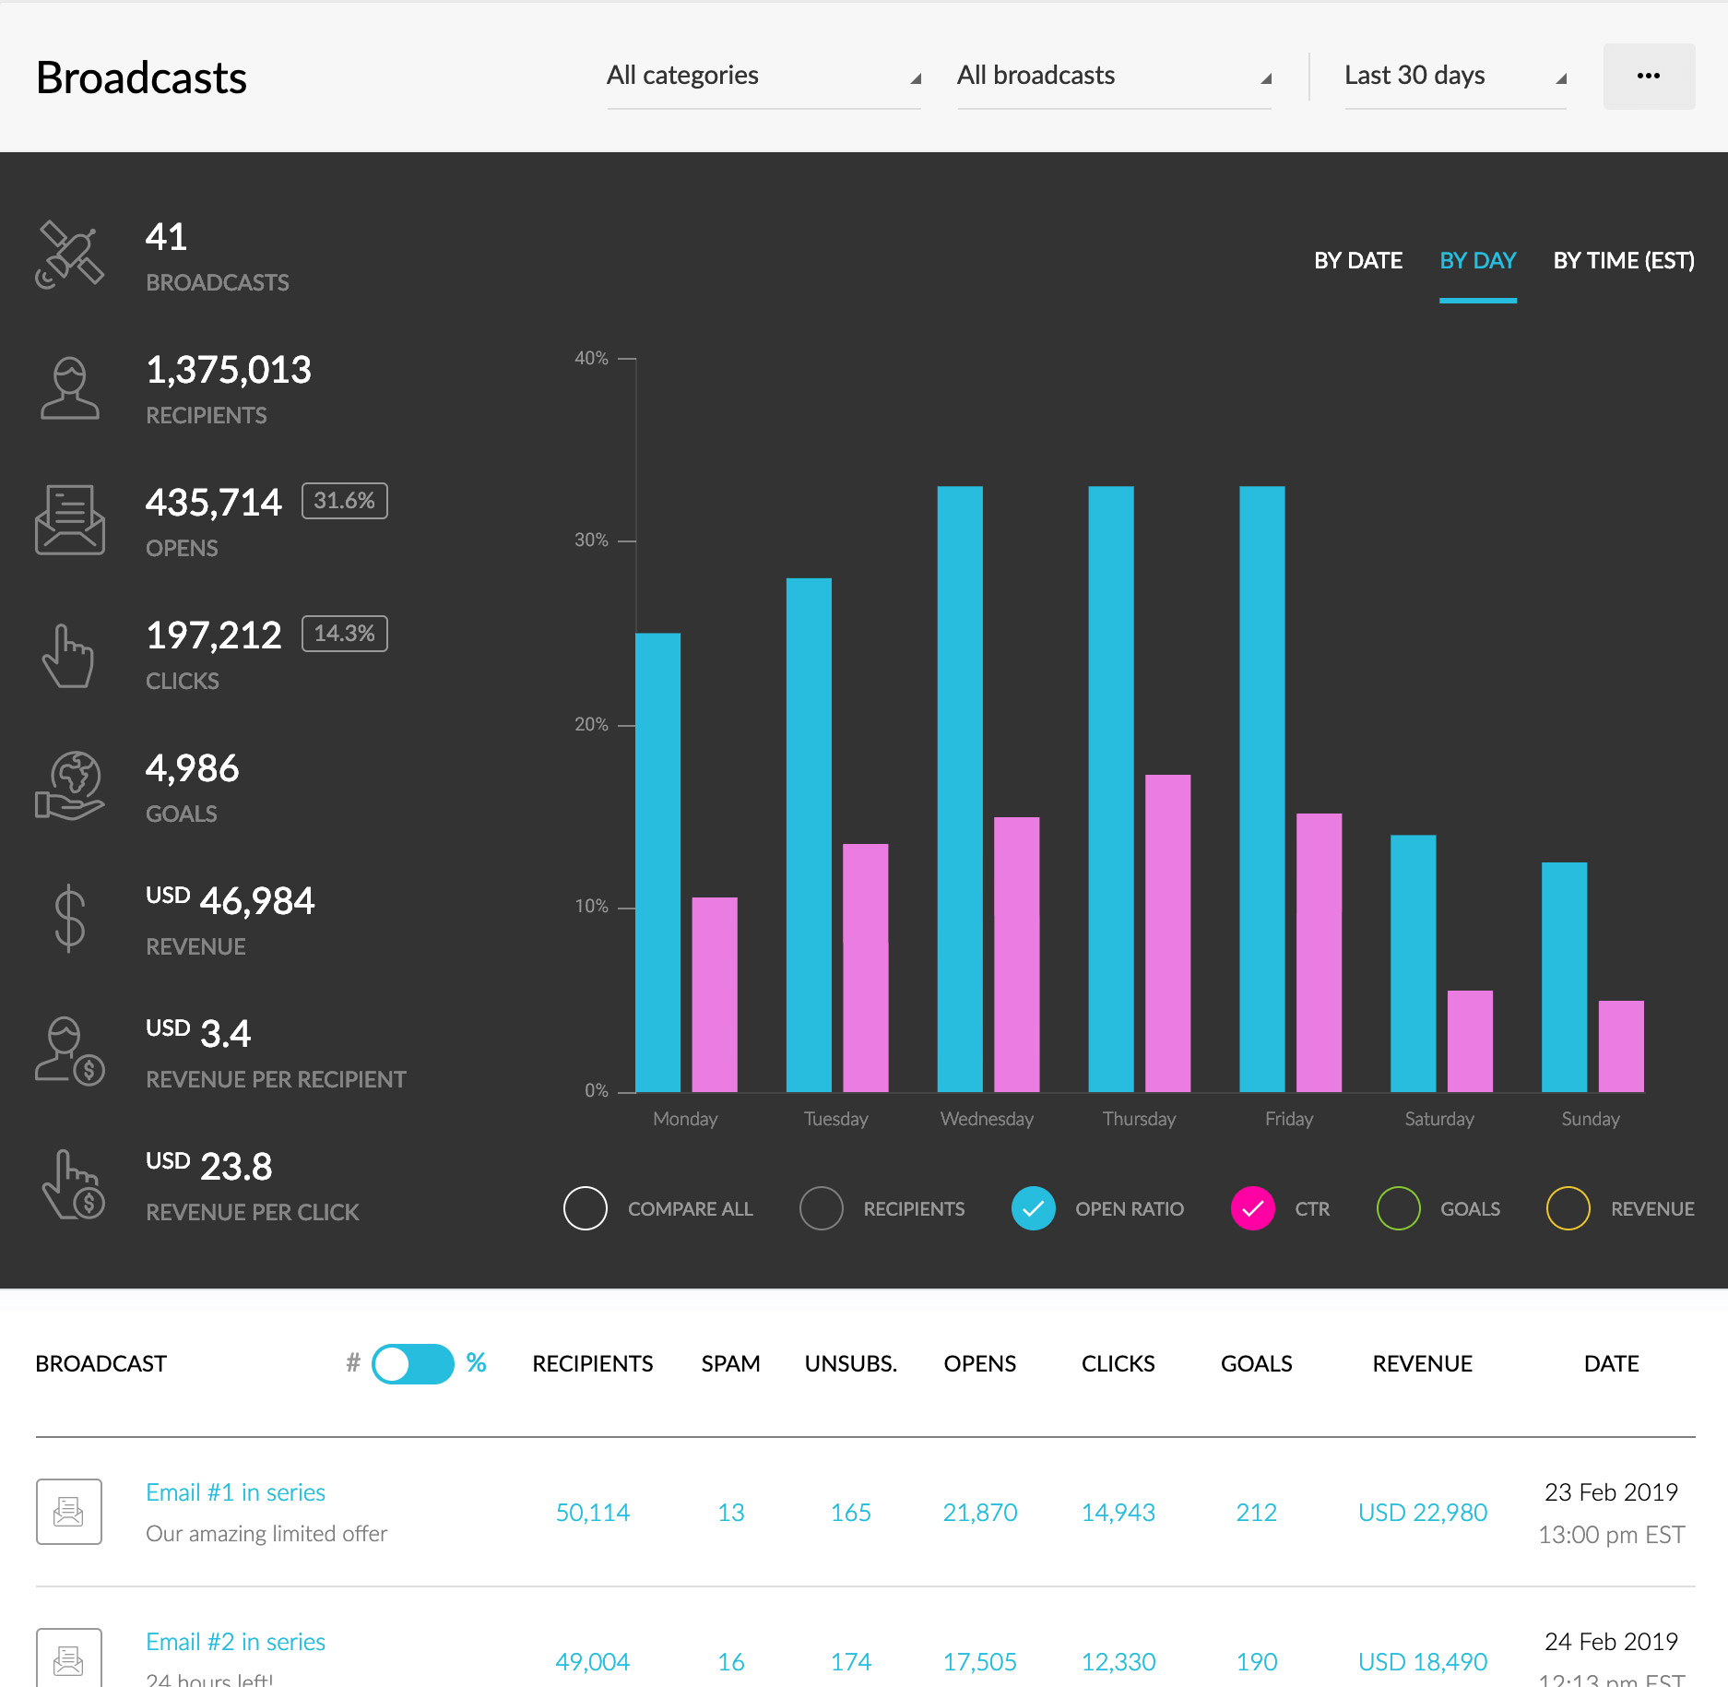Select the Wednesday open ratio blue bar
The image size is (1728, 1687).
tap(960, 789)
